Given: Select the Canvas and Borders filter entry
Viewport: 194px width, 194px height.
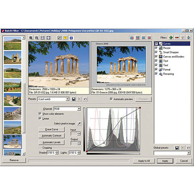Looking at the screenshot, I should click(x=174, y=56).
